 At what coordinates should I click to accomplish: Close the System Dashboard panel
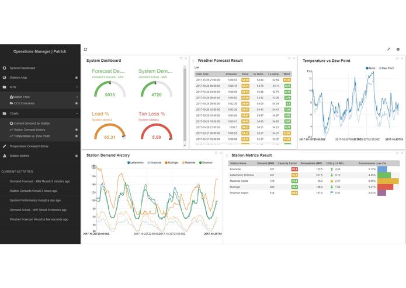pyautogui.click(x=186, y=58)
